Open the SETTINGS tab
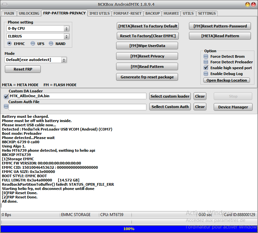Viewport: 258px width, 233px height. coord(207,13)
